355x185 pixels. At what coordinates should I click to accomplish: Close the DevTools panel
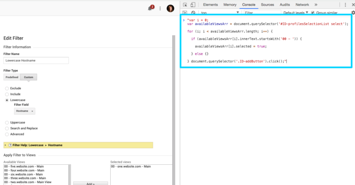point(353,5)
